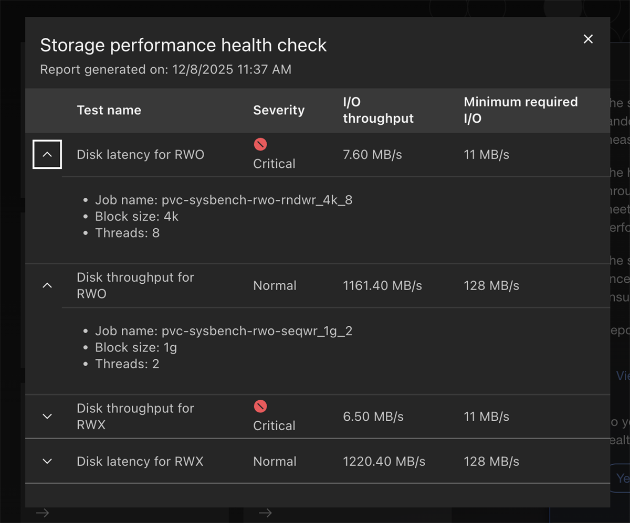The image size is (630, 523).
Task: Click the 7.60 MB/s throughput value
Action: tap(372, 154)
